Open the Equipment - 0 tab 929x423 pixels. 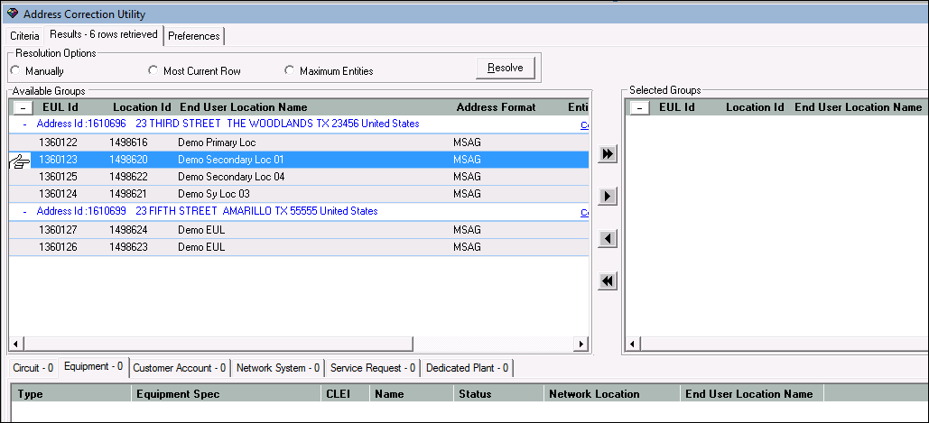coord(94,366)
